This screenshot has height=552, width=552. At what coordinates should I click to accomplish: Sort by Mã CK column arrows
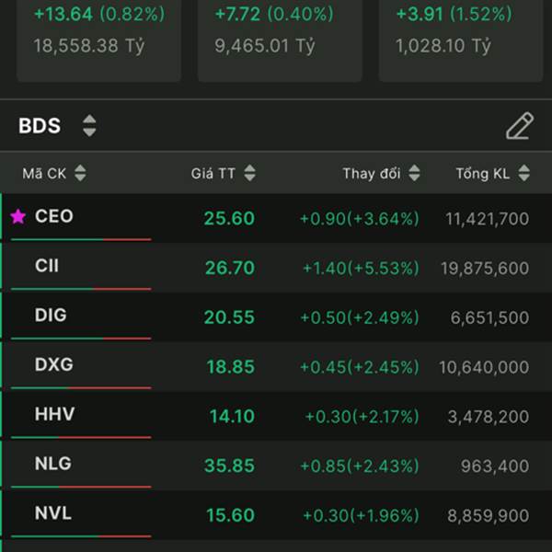pyautogui.click(x=80, y=173)
